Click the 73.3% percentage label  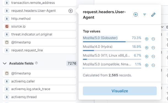tap(136, 38)
